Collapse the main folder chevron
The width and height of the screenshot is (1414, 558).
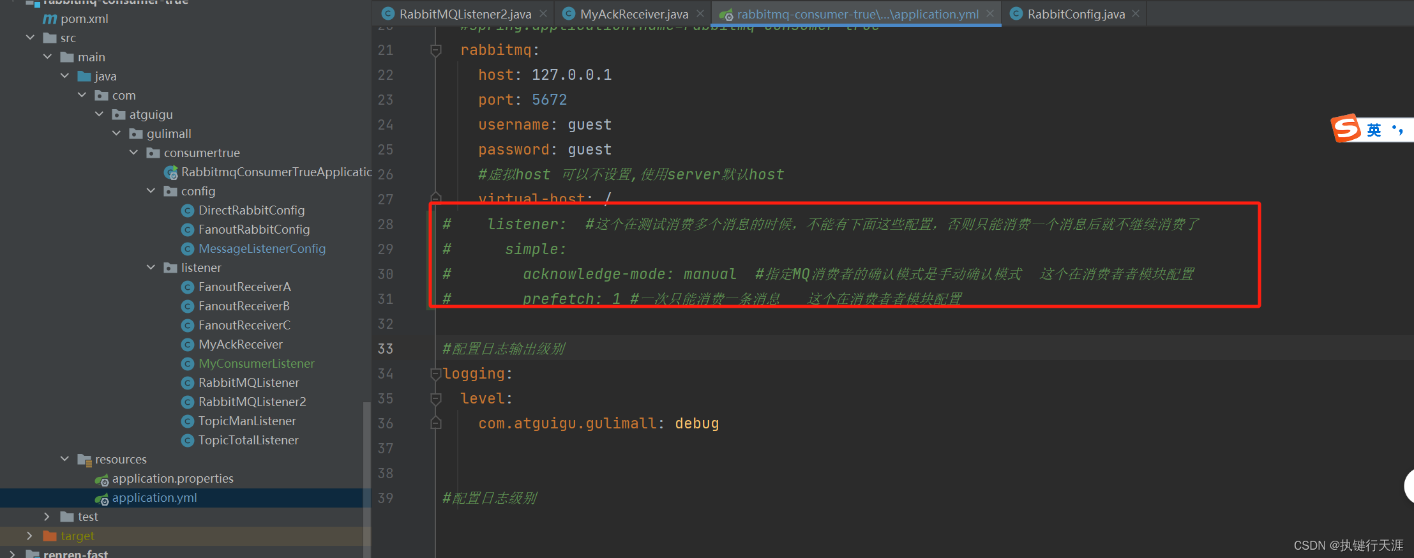click(47, 57)
